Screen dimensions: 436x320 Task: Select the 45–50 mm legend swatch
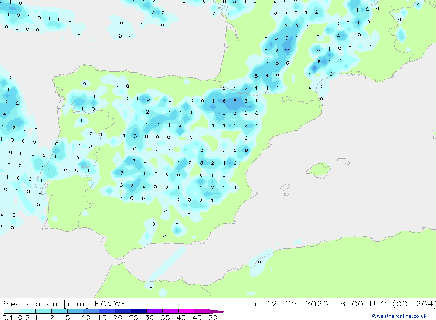point(202,311)
